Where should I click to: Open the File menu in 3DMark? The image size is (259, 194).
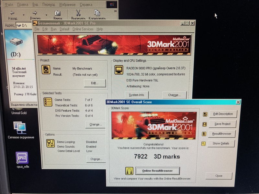37,29
